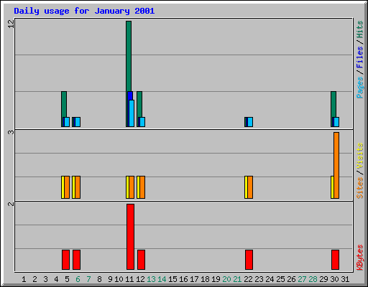This screenshot has width=368, height=287.
Task: Click the red KBytes bar for day 12
Action: coord(141,260)
